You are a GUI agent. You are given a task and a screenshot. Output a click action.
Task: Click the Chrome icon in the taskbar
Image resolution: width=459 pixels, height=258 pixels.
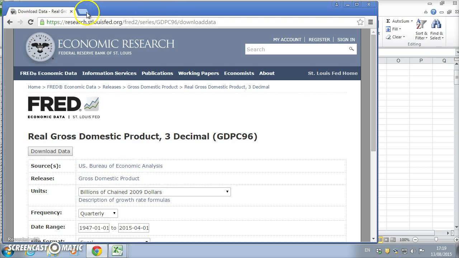click(96, 251)
